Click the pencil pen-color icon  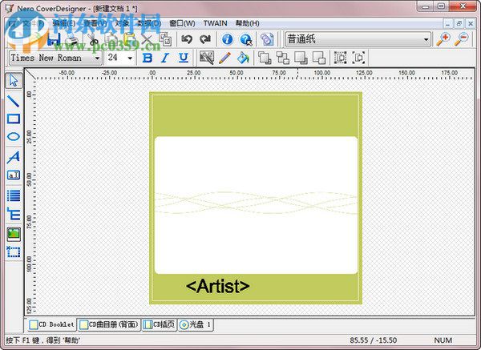click(224, 58)
